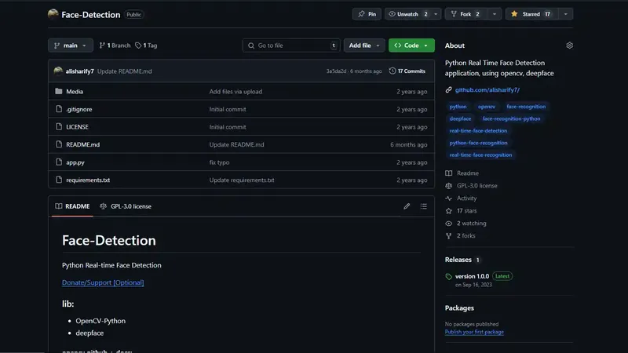Click the Media folder icon
This screenshot has height=353, width=628.
[x=58, y=91]
